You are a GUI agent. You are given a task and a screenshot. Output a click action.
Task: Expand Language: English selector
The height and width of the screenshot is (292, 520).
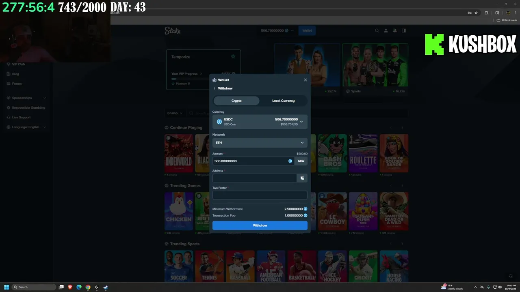coord(26,127)
